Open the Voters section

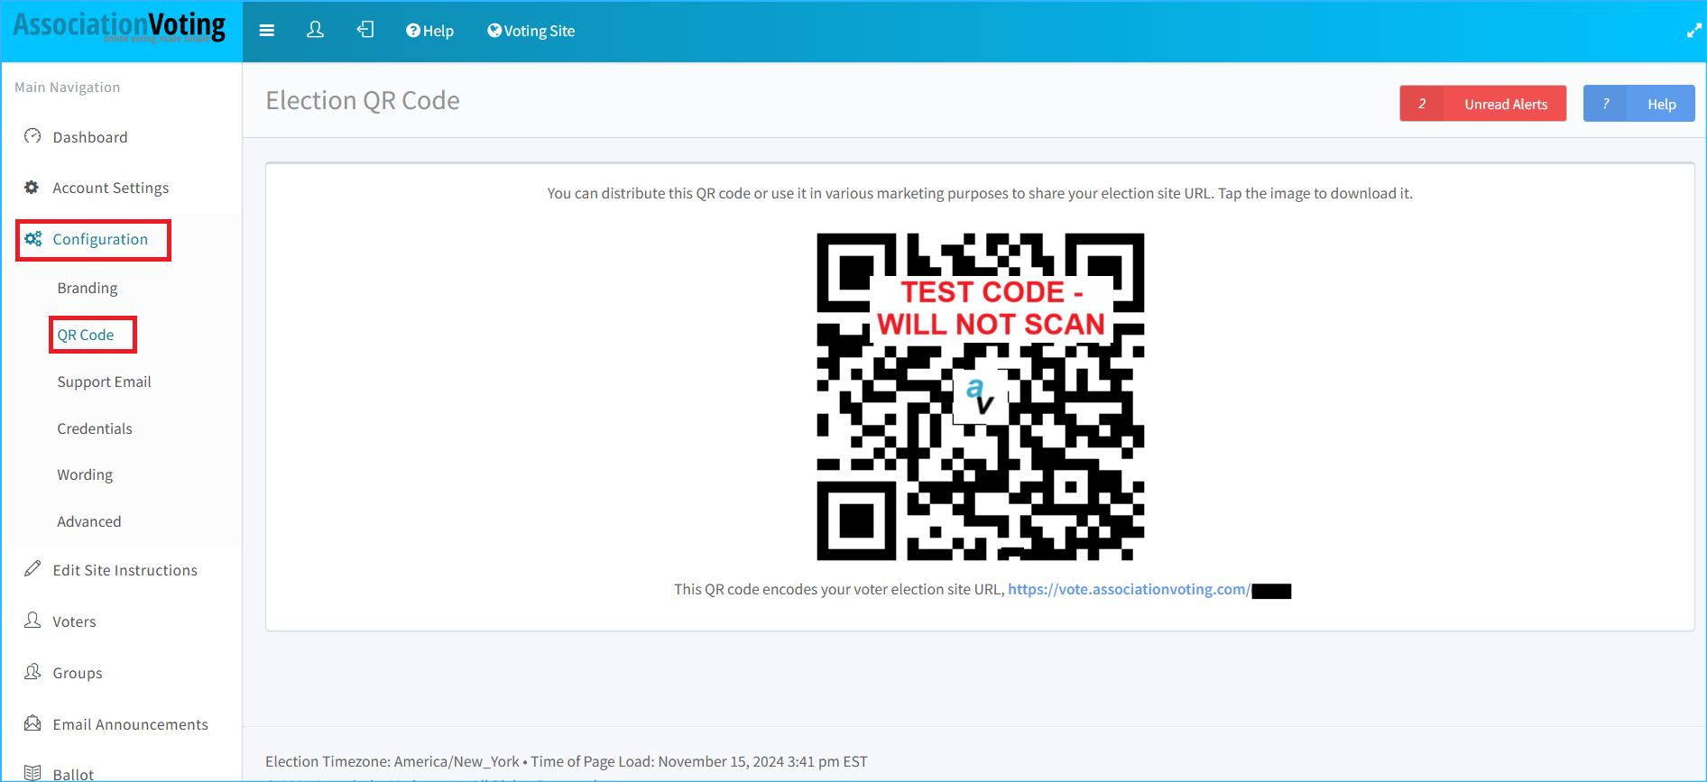click(x=74, y=621)
